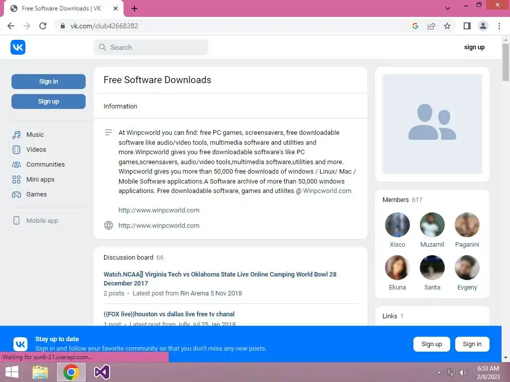Open Chrome tab search dropdown
The height and width of the screenshot is (382, 510).
(448, 8)
